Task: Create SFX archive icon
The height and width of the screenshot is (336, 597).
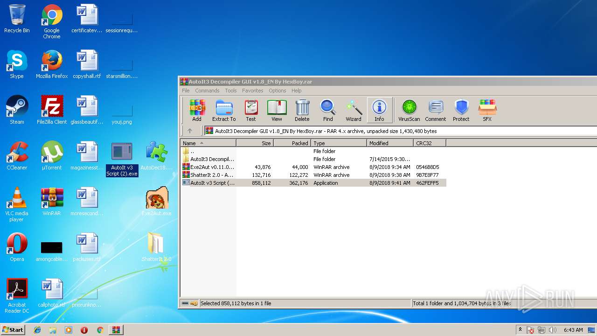Action: (487, 111)
